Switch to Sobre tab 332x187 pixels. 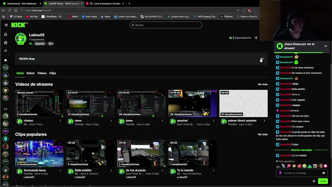30,73
